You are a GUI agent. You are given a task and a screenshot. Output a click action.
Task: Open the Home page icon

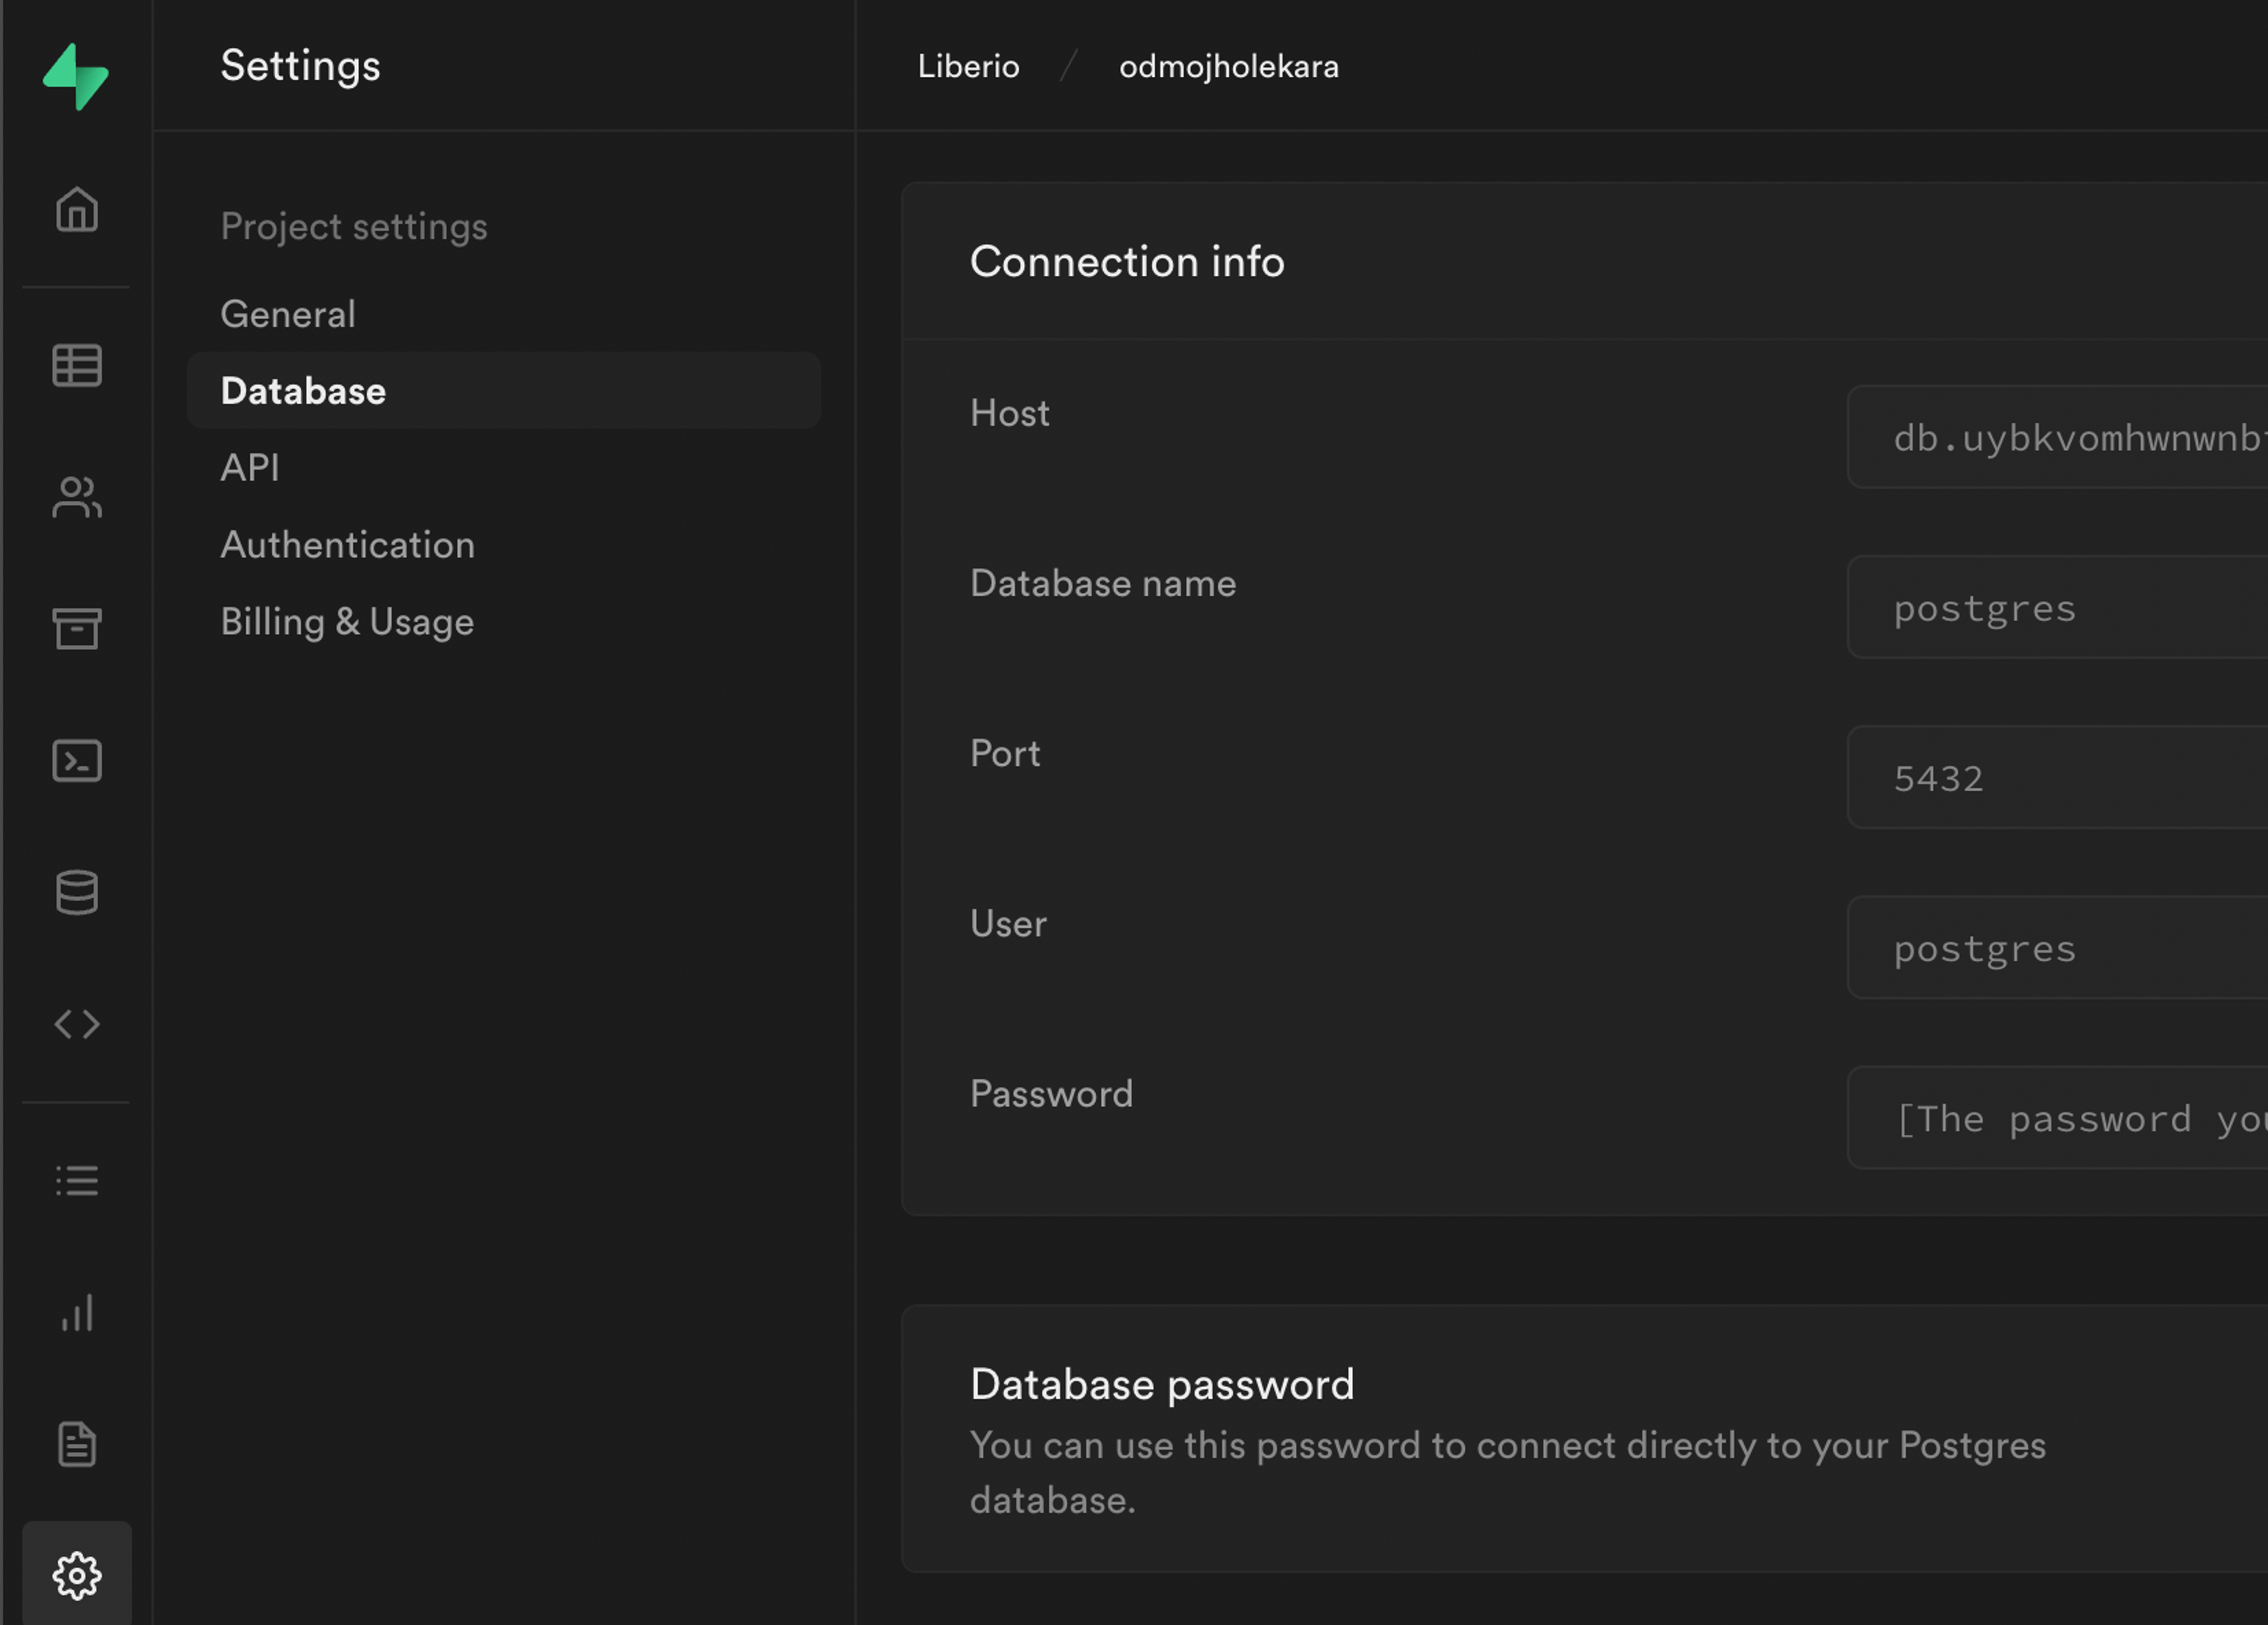(77, 210)
